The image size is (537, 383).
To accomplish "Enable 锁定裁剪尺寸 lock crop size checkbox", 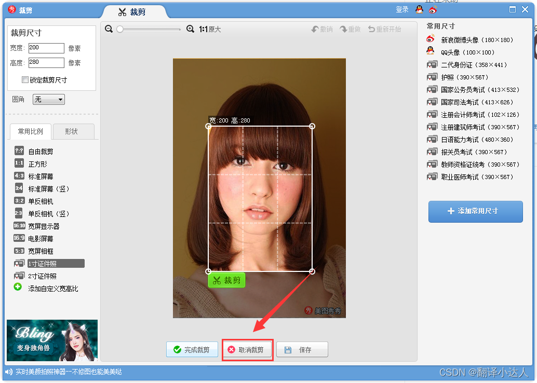I will click(x=25, y=80).
